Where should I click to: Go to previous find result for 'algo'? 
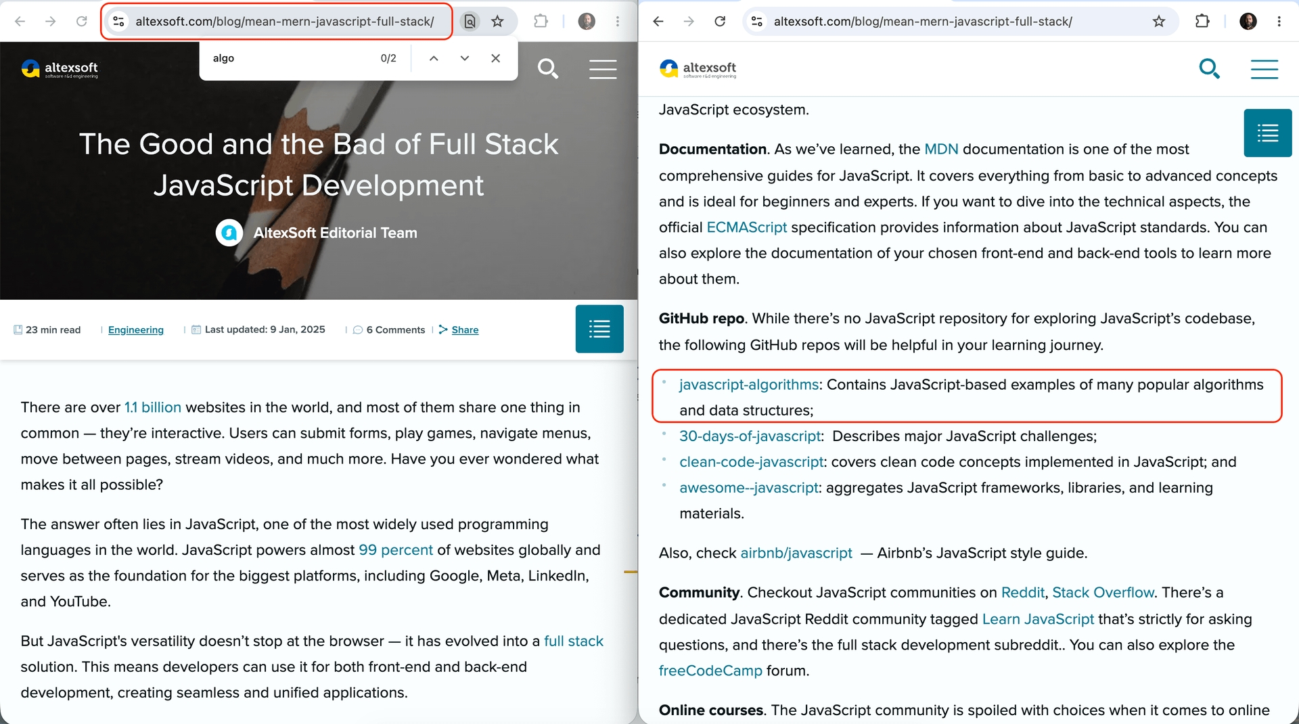(x=434, y=58)
